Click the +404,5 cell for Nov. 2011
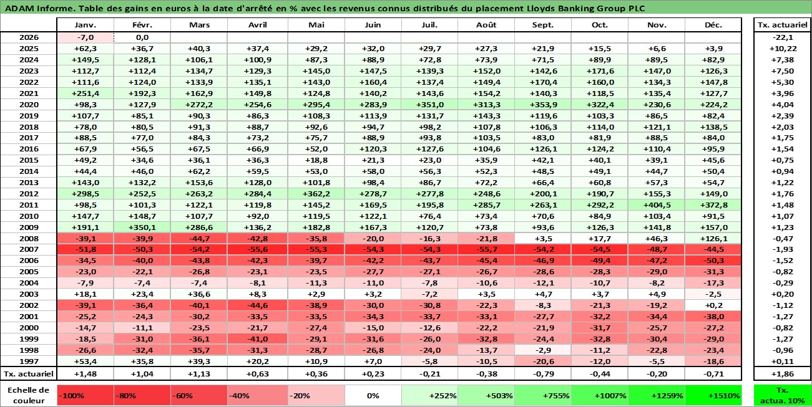The width and height of the screenshot is (812, 407). click(x=656, y=205)
